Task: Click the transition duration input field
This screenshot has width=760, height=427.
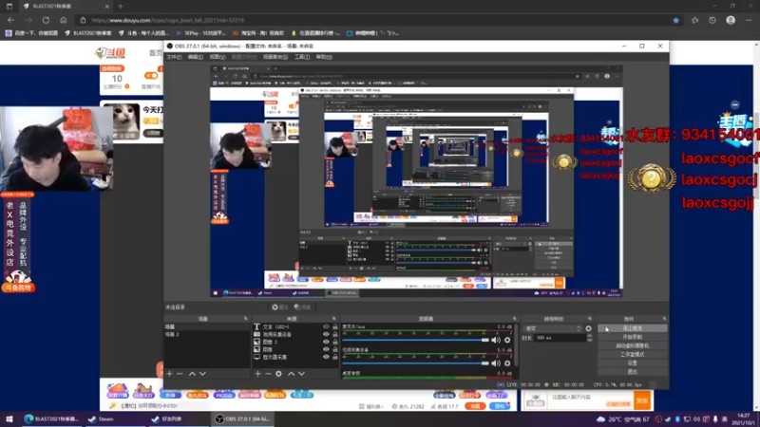Action: click(560, 338)
